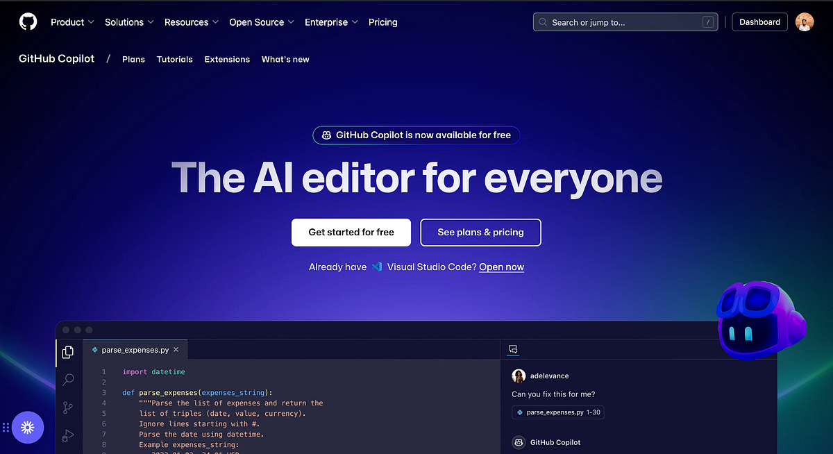Click 'Ignore lines starting with #.' docstring line
Screen dimensions: 833x454
[198, 423]
